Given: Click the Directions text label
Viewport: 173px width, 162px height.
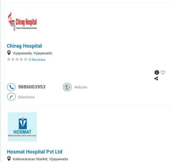Looking at the screenshot, I should (x=26, y=97).
